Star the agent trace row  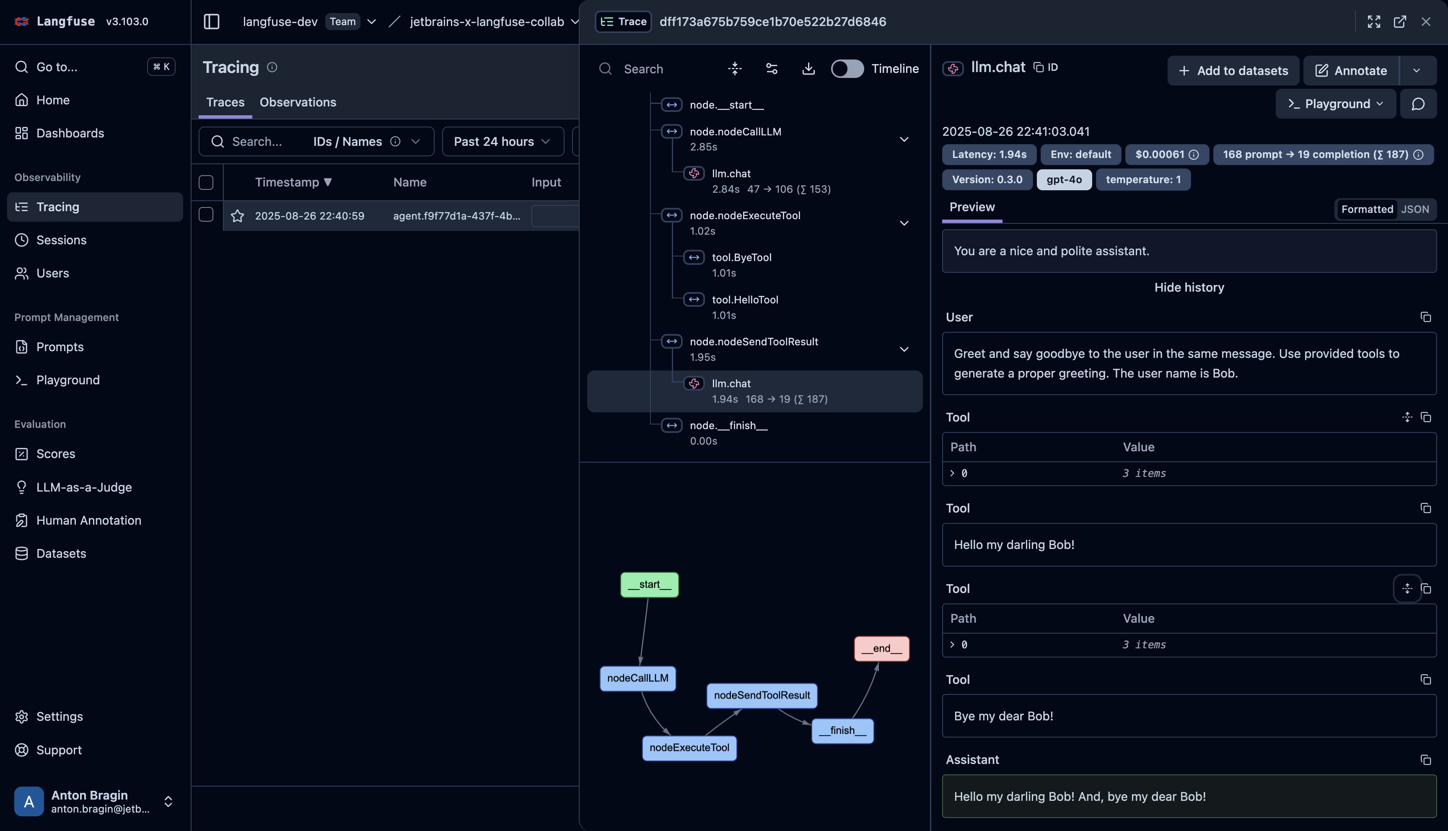[238, 216]
